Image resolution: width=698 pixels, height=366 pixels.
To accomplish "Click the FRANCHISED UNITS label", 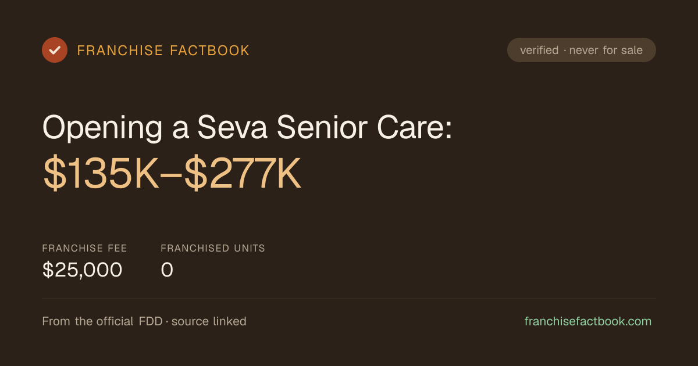I will [213, 248].
